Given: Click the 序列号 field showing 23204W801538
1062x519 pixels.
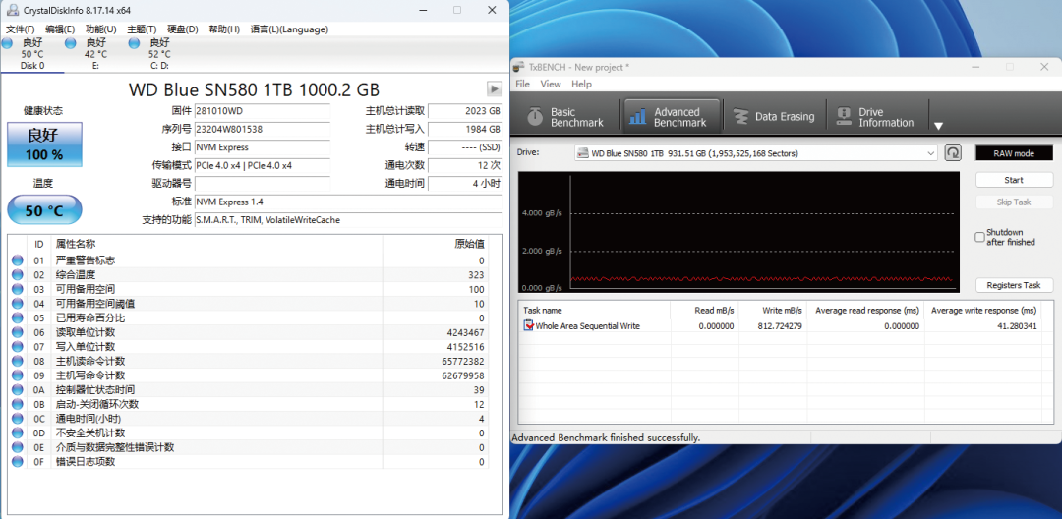Looking at the screenshot, I should (x=263, y=129).
